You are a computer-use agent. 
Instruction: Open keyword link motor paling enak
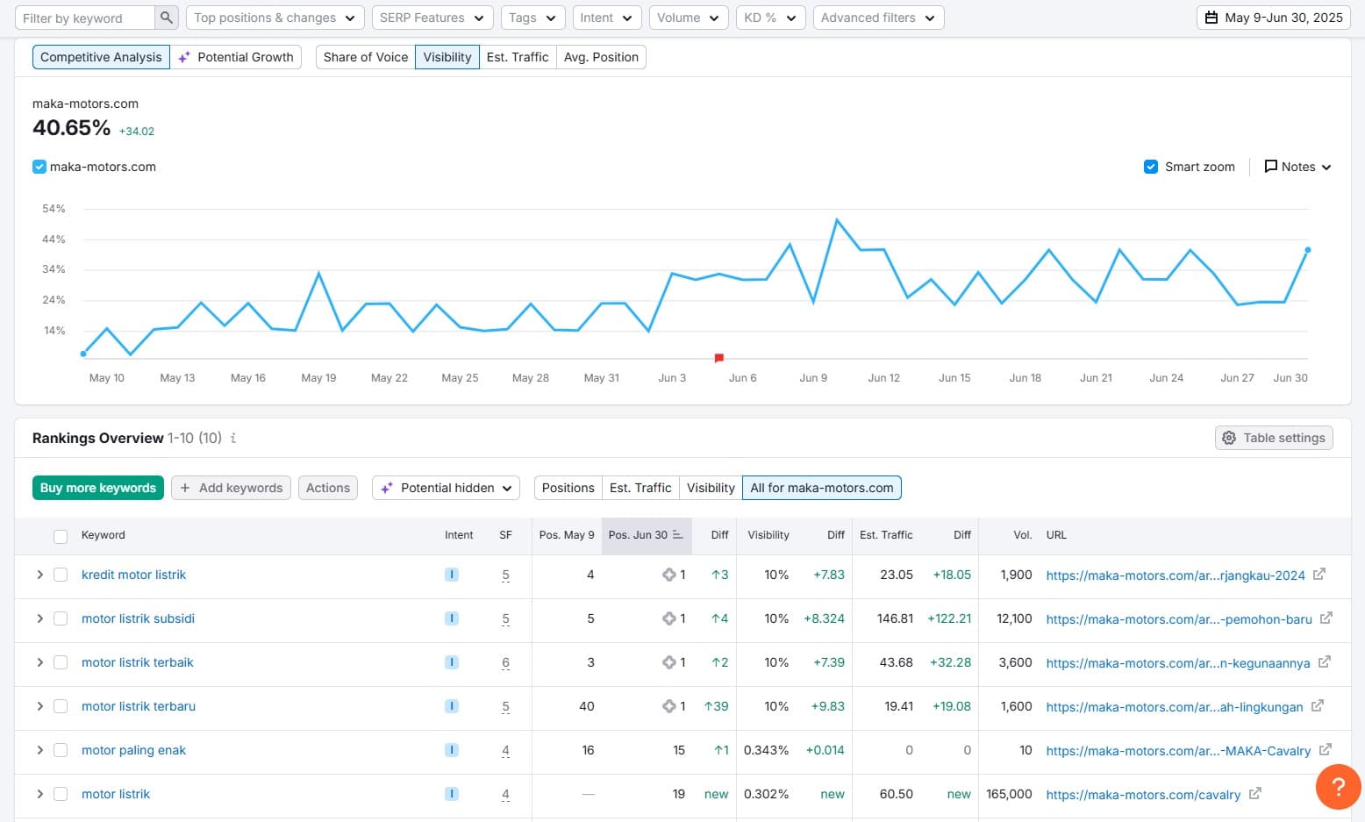click(133, 750)
